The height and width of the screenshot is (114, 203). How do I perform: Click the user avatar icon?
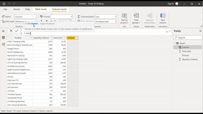click(177, 3)
